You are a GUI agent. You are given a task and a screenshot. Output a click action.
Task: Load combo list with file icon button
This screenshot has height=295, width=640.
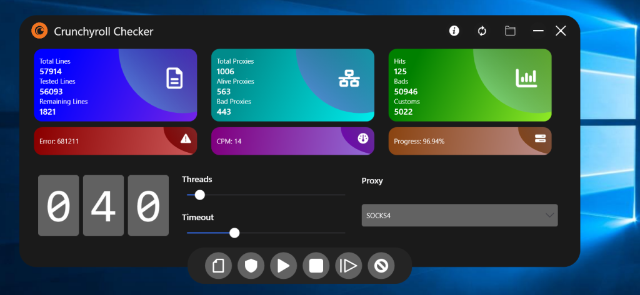click(218, 266)
